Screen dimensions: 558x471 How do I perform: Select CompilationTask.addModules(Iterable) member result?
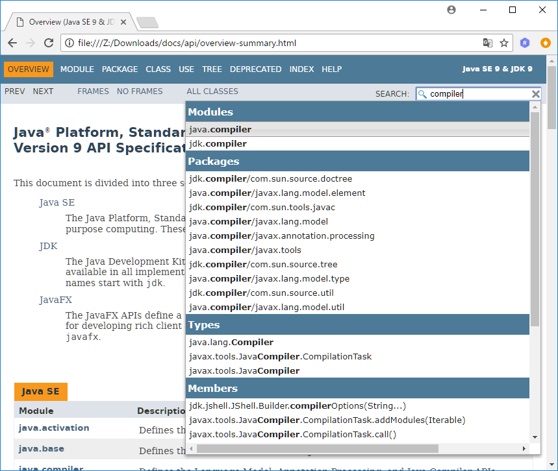[x=358, y=420]
